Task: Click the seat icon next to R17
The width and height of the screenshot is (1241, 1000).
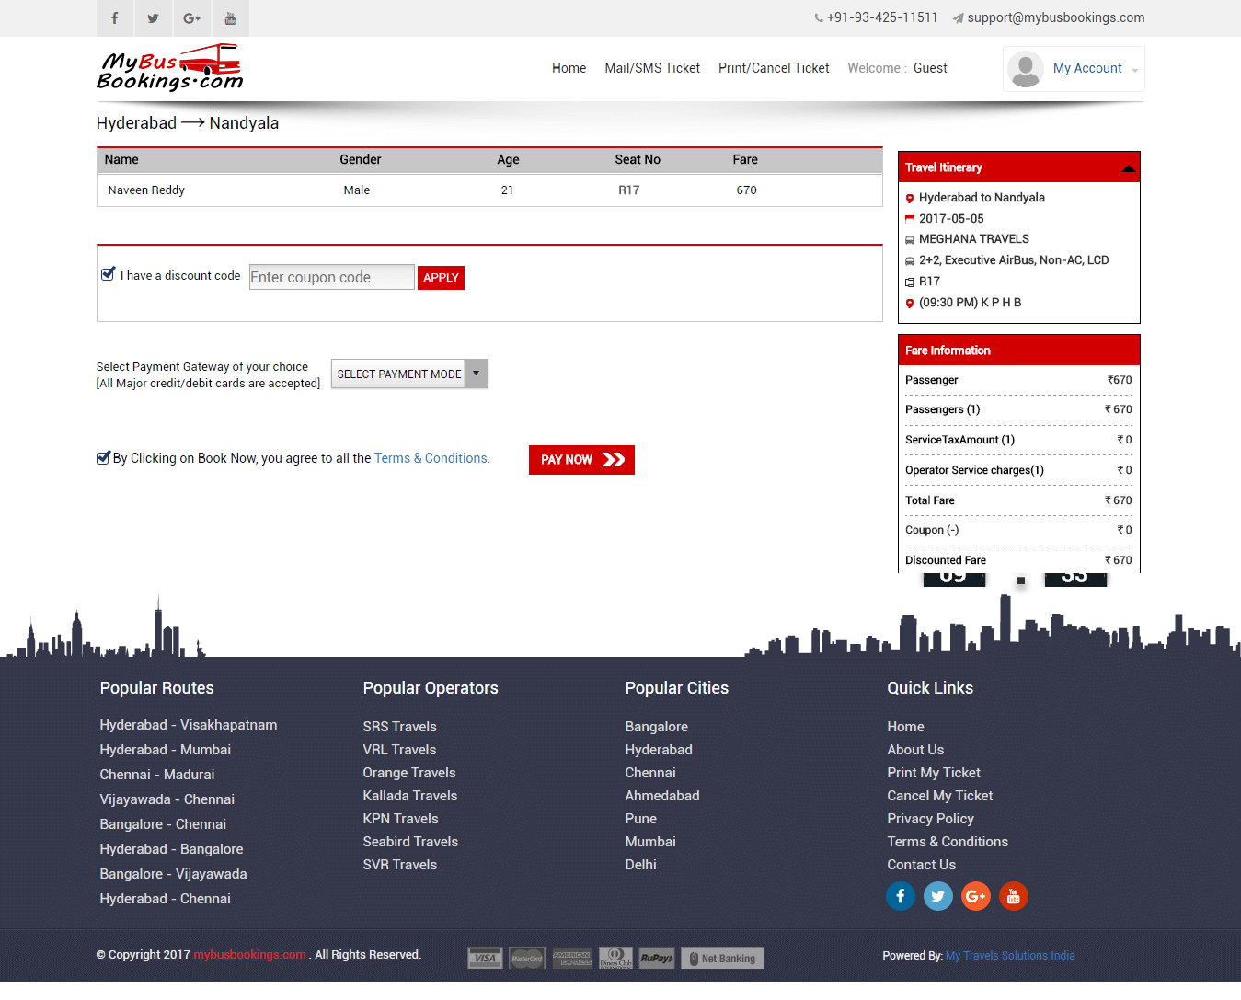Action: (910, 282)
